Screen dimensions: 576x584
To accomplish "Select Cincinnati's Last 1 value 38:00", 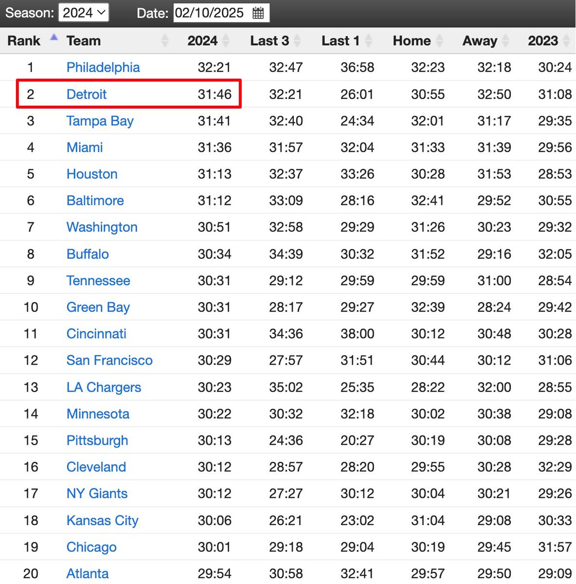I will [x=357, y=334].
